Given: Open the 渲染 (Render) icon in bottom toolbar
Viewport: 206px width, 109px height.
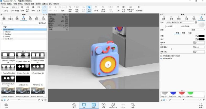Looking at the screenshot, I should click(x=133, y=105).
